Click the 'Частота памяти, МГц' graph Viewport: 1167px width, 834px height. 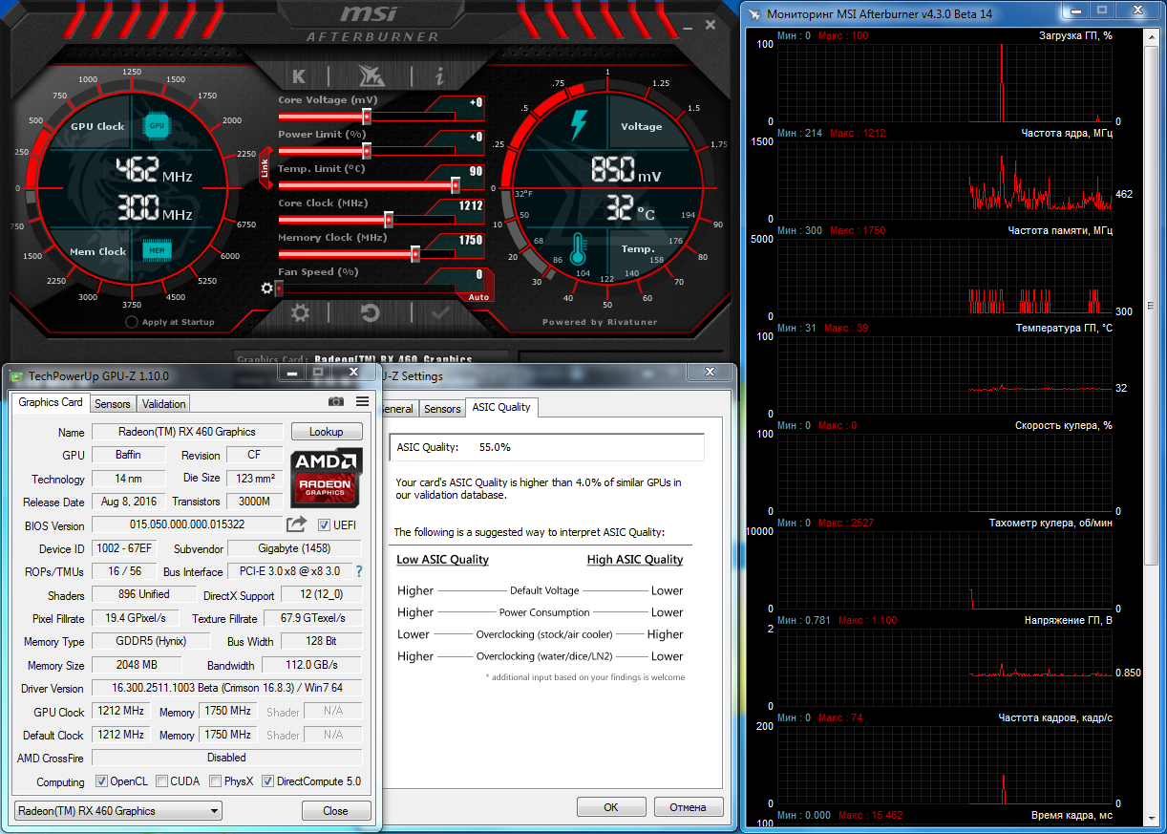944,278
